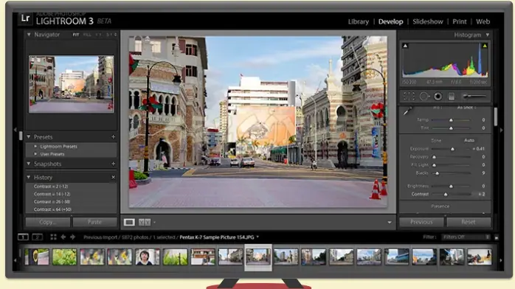Open Filters Off dropdown
Viewport: 515px width, 289px height.
[x=466, y=237]
